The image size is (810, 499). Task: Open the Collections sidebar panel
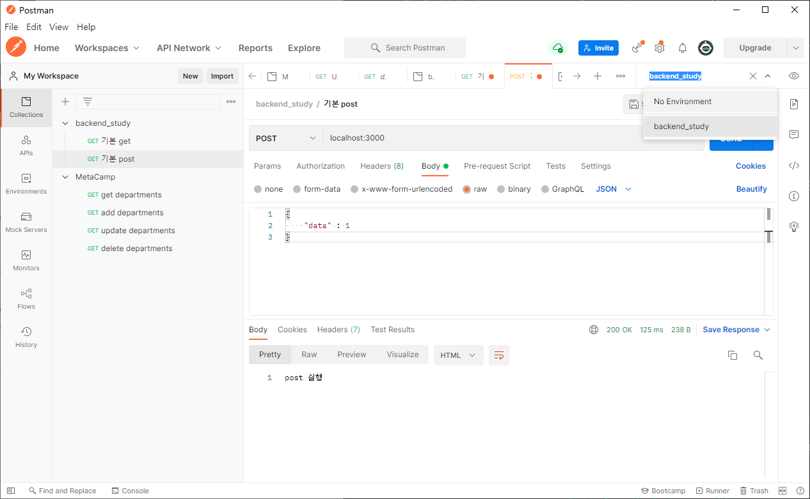[26, 107]
